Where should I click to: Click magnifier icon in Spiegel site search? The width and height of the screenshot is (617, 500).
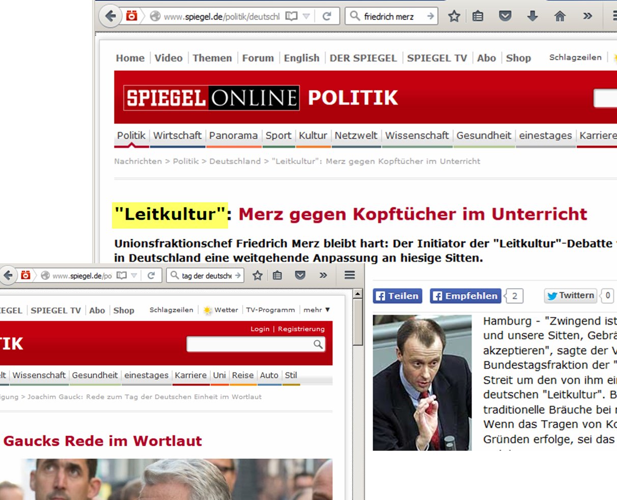(318, 344)
